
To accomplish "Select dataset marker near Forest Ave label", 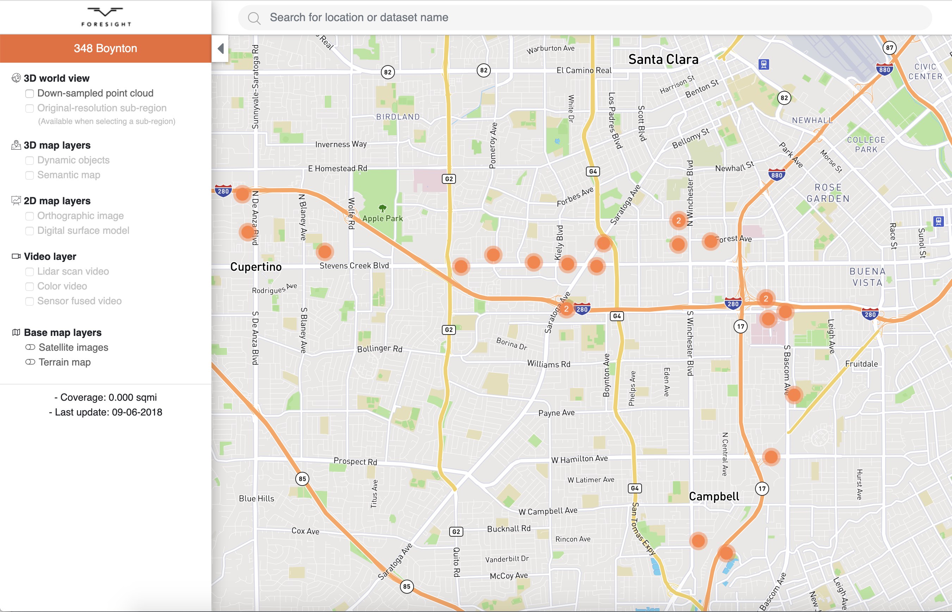I will coord(711,241).
